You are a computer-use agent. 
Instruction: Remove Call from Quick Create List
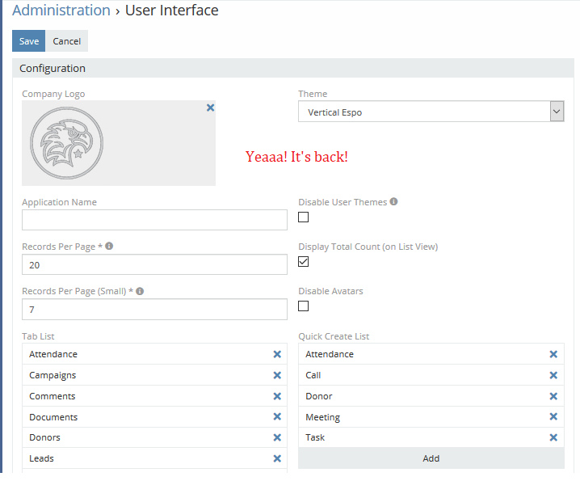553,375
